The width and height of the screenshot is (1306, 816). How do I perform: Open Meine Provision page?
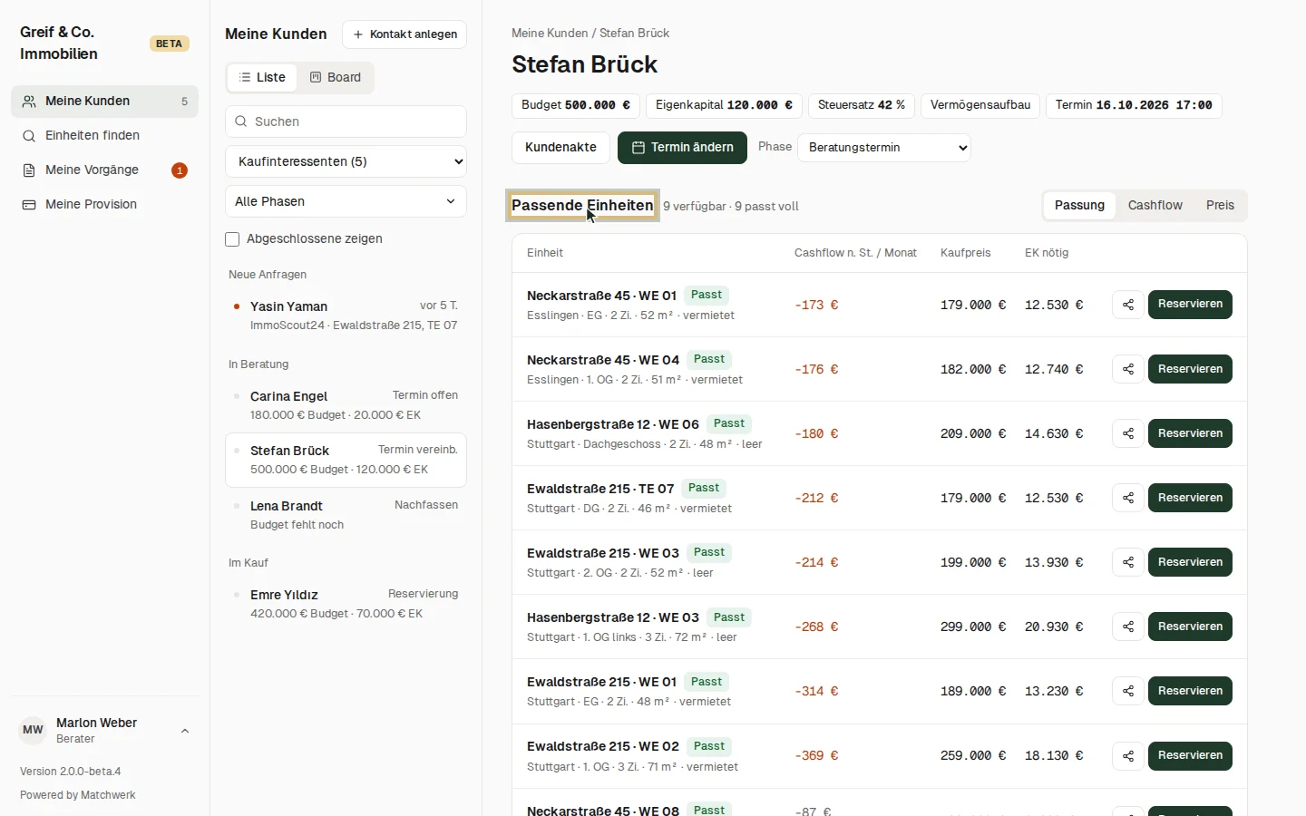pos(104,205)
